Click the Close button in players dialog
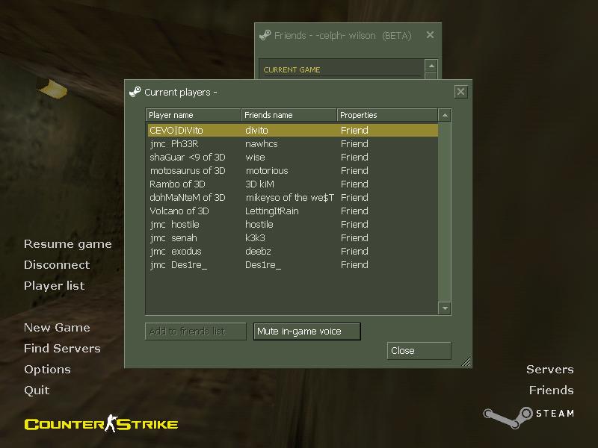 pos(419,350)
